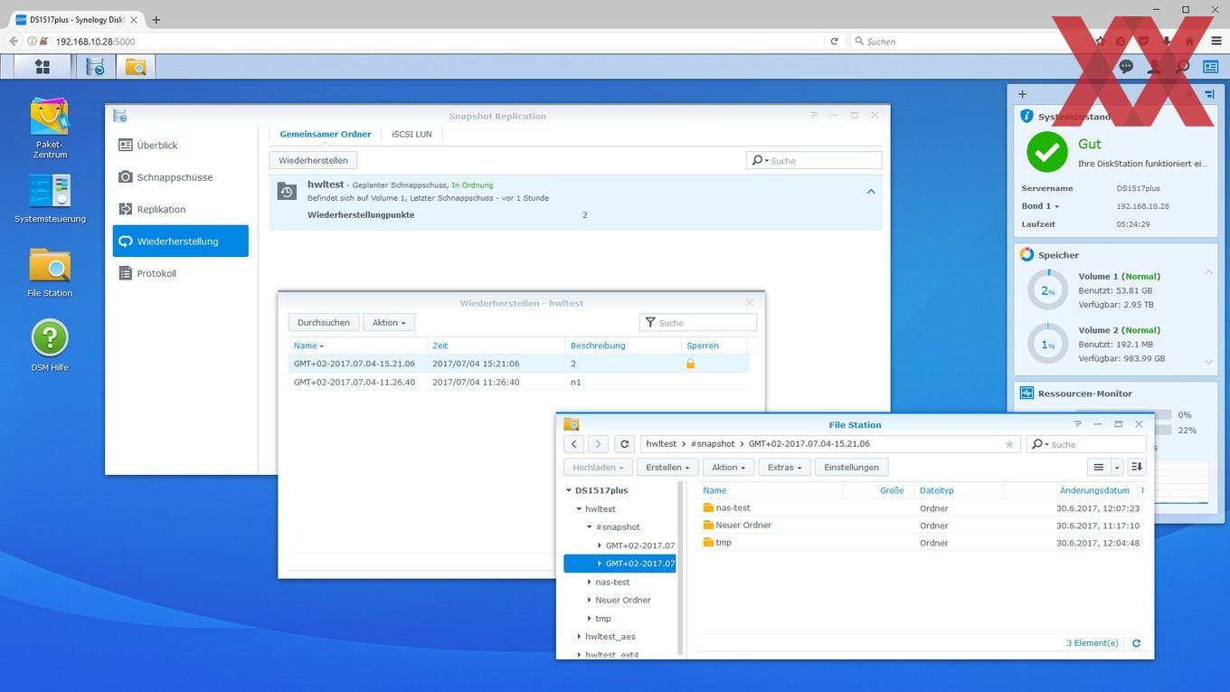Add a widget with the plus icon
Image resolution: width=1230 pixels, height=692 pixels.
click(1022, 94)
